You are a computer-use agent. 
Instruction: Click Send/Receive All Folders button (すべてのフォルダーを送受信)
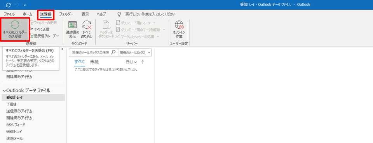tap(15, 29)
